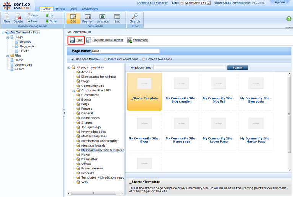Click the New document icon

[7, 16]
